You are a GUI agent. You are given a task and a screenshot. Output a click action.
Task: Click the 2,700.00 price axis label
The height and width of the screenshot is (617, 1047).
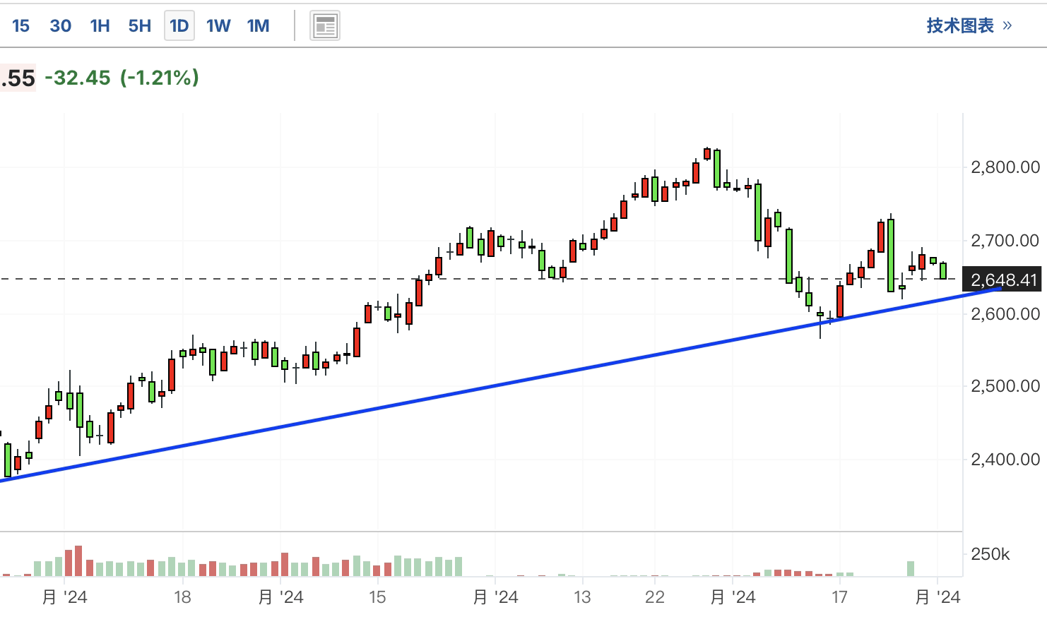[x=1005, y=241]
